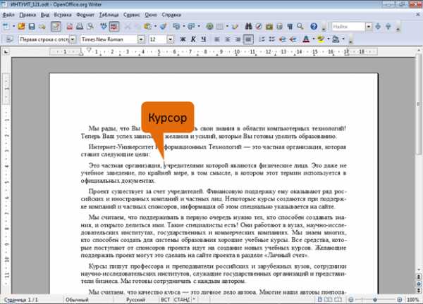Click the Zoom magnifier icon

300,26
